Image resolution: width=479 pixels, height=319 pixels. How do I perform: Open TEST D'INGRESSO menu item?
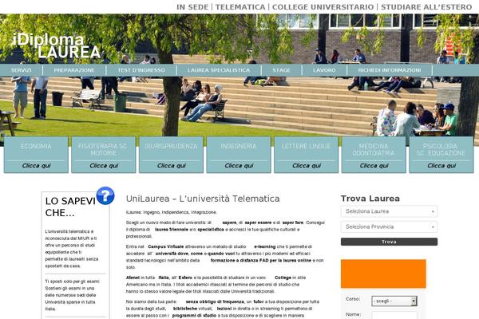pos(141,70)
